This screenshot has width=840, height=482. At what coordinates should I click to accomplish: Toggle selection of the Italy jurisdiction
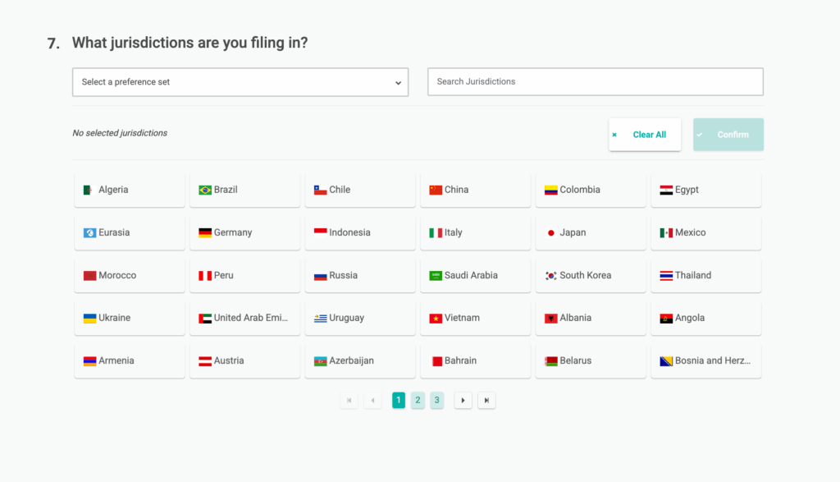[x=475, y=232]
